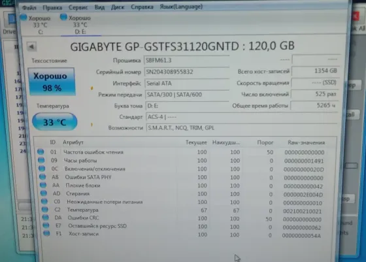The image size is (366, 262).
Task: Open the Диск menu
Action: [x=118, y=7]
